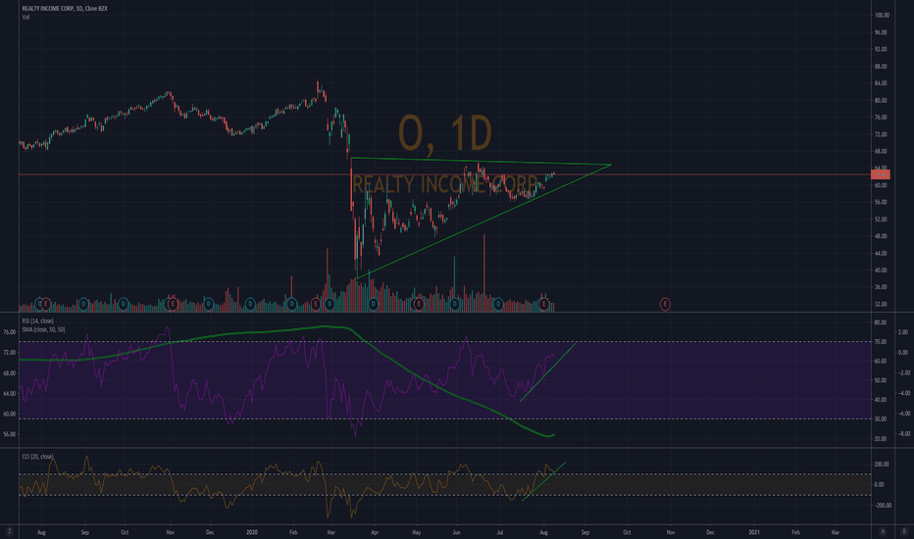This screenshot has height=539, width=914.
Task: Select the green trendline on the CCI pane
Action: click(544, 481)
